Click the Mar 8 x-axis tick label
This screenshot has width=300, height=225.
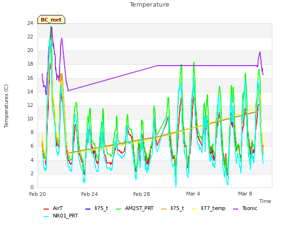coord(245,194)
